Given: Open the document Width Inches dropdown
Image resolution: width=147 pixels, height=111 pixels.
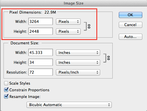Looking at the screenshot, I should [78, 53].
